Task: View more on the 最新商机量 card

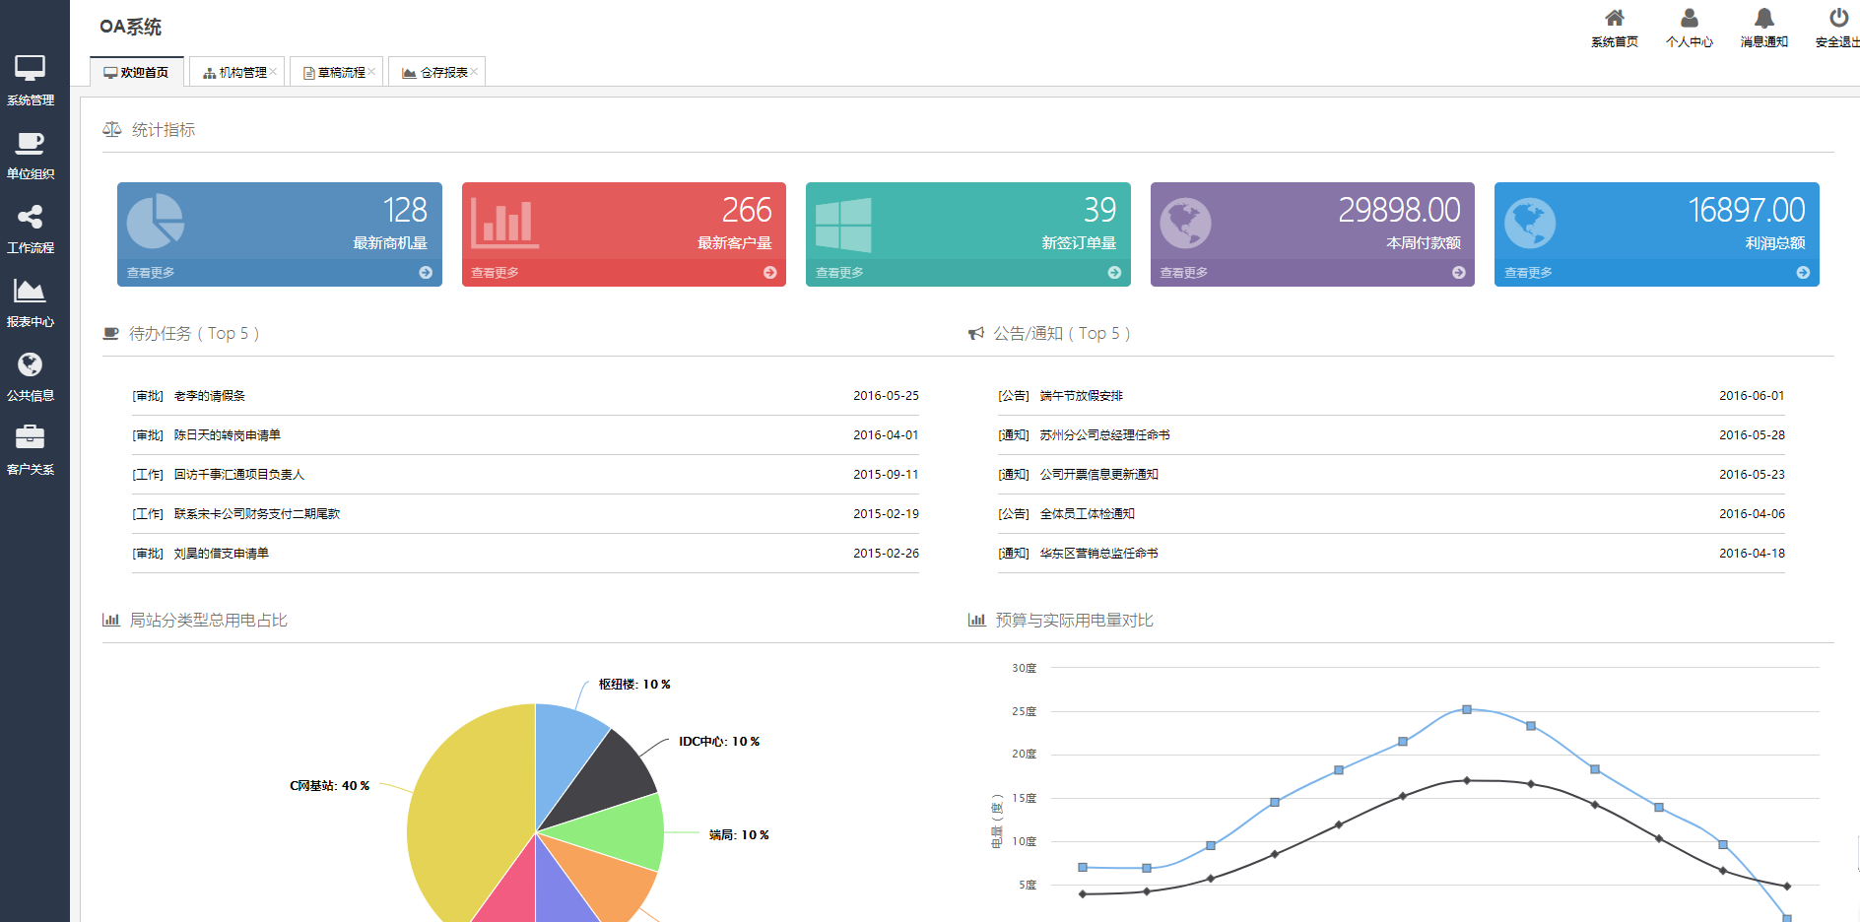Action: (151, 273)
